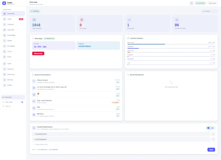This screenshot has width=221, height=160.
Task: Open the All time date range dropdown
Action: pos(209,11)
